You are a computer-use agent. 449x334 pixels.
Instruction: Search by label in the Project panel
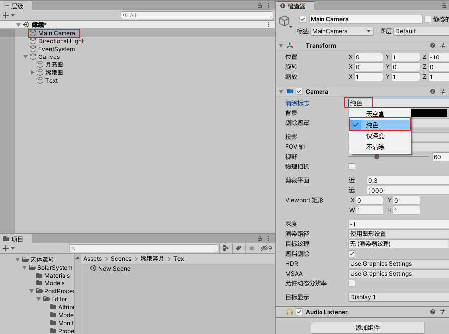point(238,248)
